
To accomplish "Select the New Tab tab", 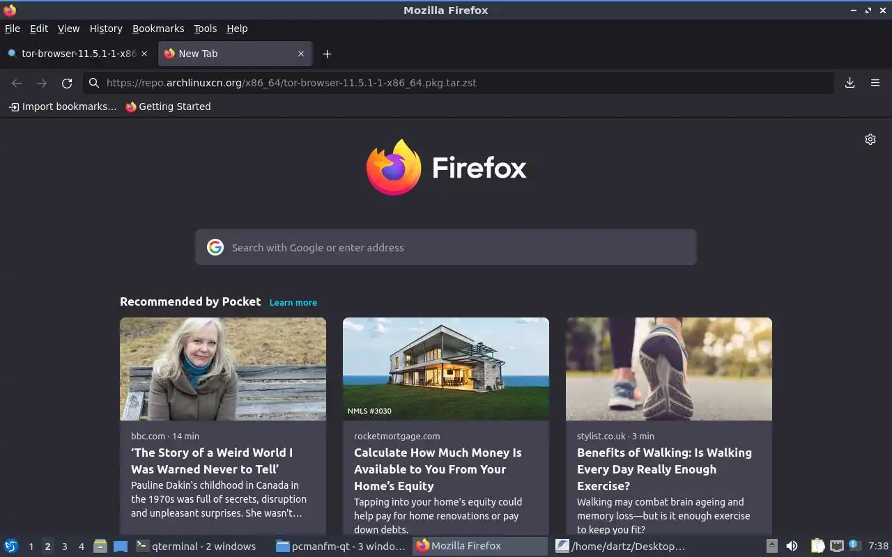I will click(235, 54).
